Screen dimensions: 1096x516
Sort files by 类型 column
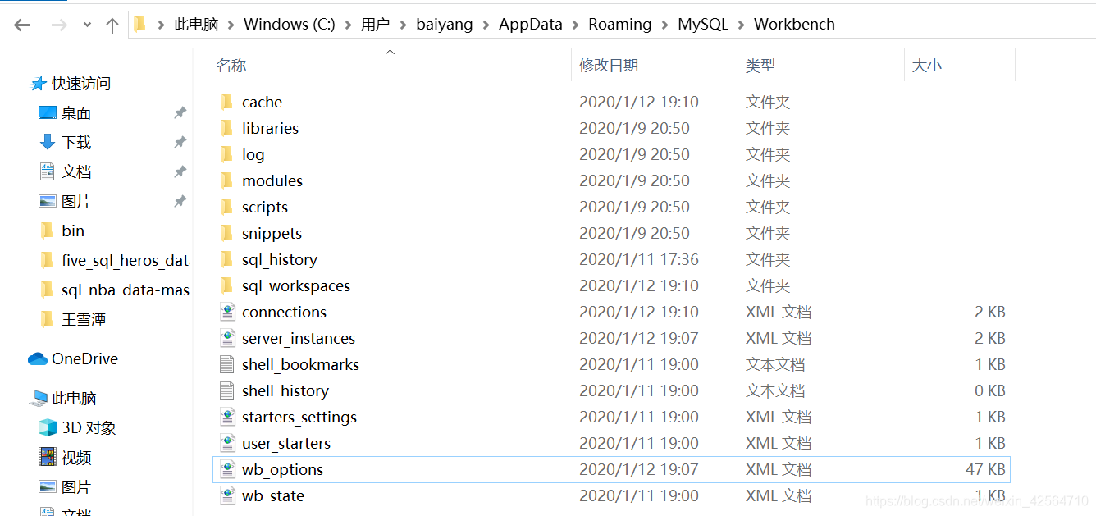760,66
